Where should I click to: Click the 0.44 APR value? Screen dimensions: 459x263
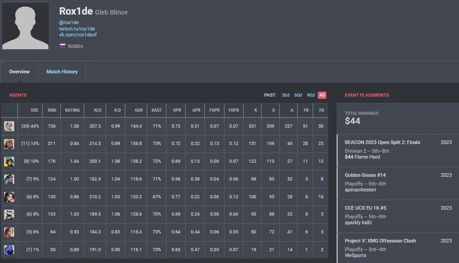pyautogui.click(x=195, y=232)
